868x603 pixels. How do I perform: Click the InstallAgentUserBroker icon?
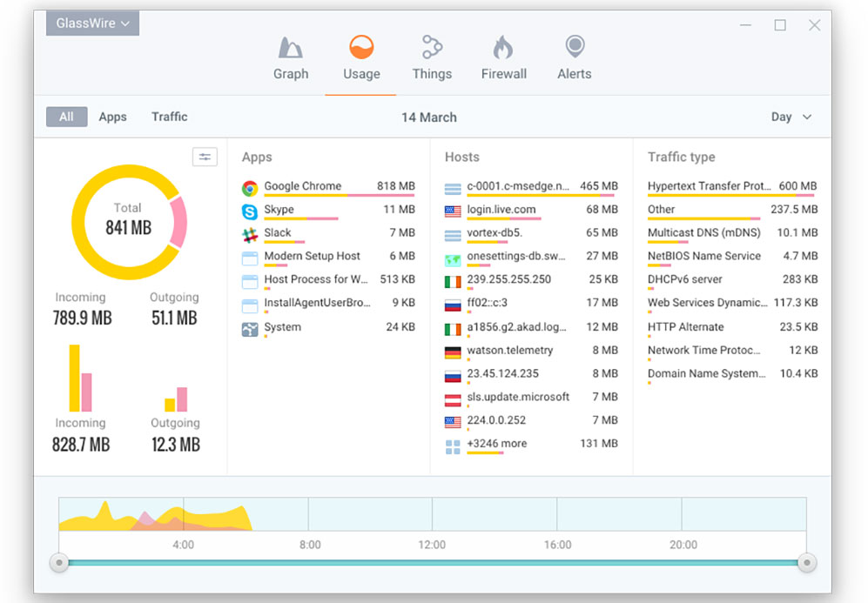(x=250, y=305)
